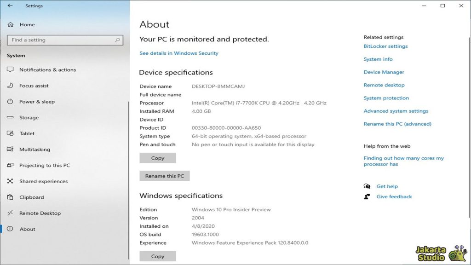Select the Projecting to this PC icon
Image resolution: width=471 pixels, height=265 pixels.
point(10,165)
